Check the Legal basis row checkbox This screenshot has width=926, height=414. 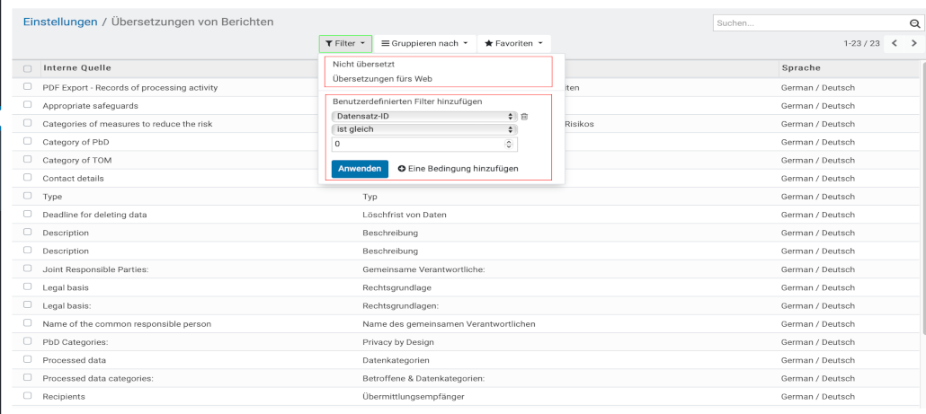(x=27, y=287)
